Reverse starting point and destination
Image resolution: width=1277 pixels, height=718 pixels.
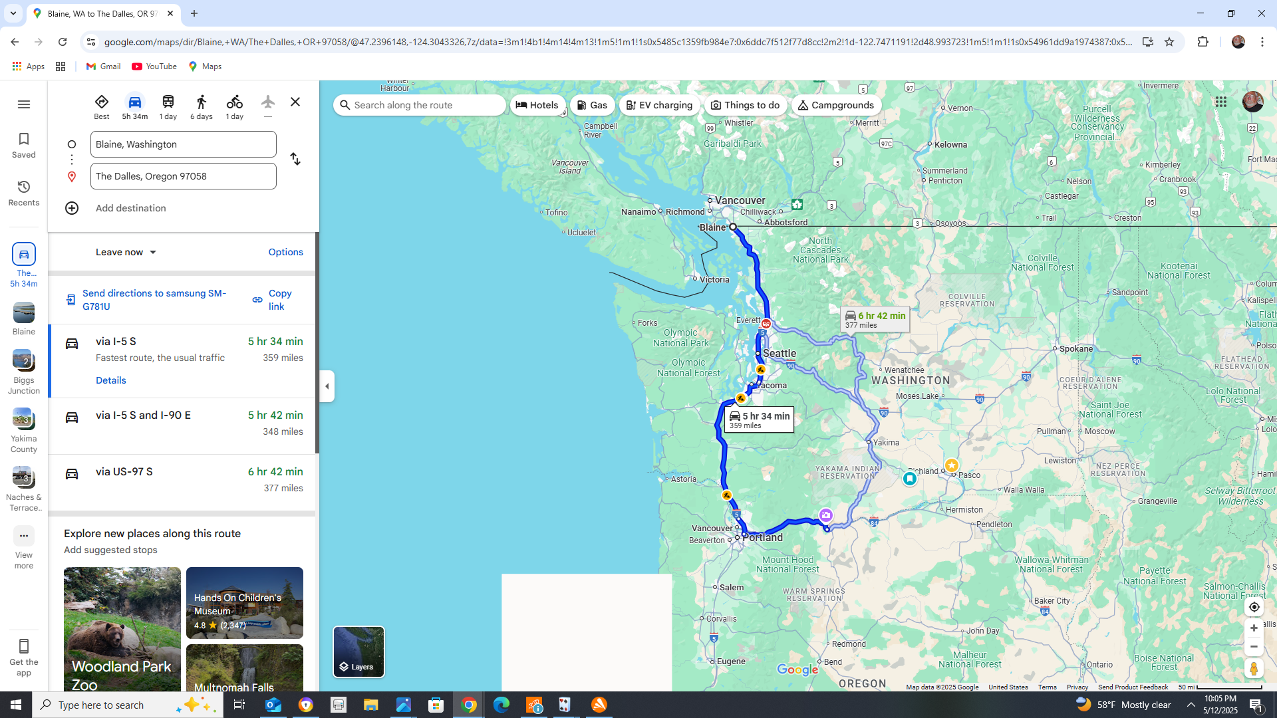point(295,160)
